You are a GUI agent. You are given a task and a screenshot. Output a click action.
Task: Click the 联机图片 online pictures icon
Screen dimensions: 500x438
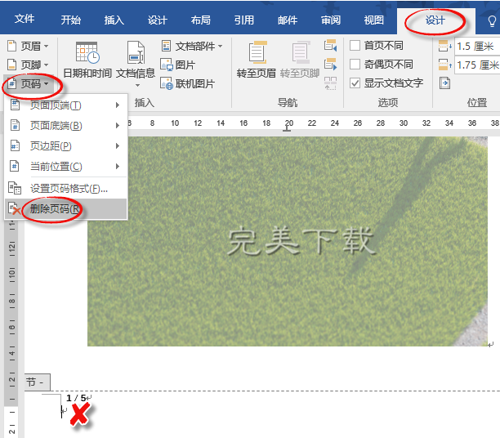pos(167,84)
